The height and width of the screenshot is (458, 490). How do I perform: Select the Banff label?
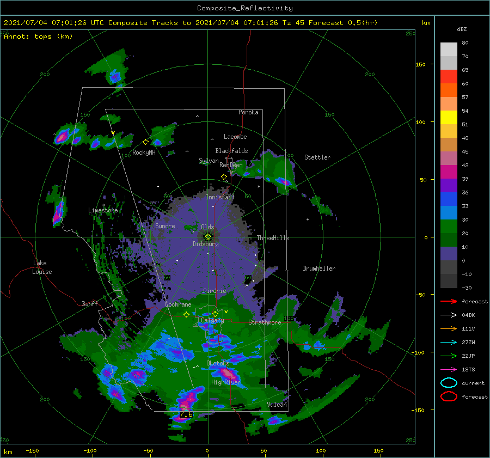(x=90, y=303)
